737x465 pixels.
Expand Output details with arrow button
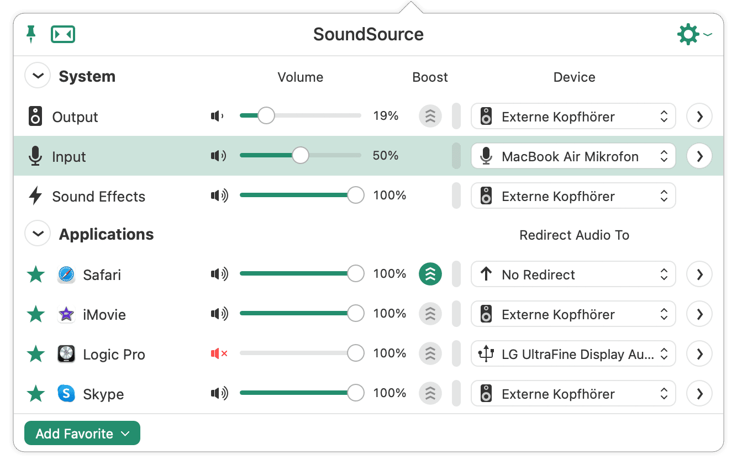click(x=699, y=117)
